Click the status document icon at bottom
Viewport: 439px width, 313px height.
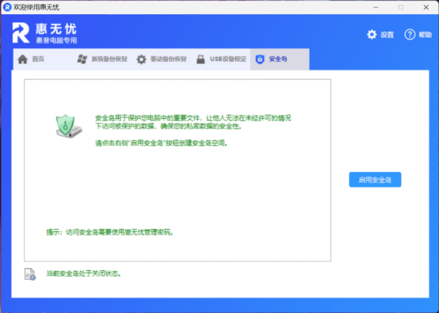click(x=29, y=274)
